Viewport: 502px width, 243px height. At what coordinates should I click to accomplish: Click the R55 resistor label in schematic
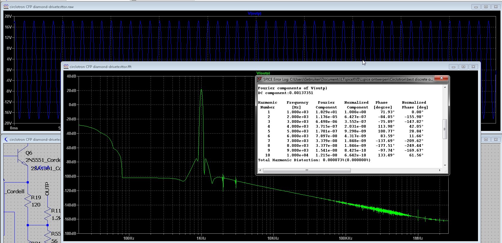tap(56, 234)
